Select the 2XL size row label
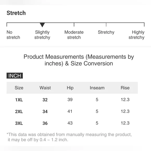The image size is (151, 151). tap(19, 111)
